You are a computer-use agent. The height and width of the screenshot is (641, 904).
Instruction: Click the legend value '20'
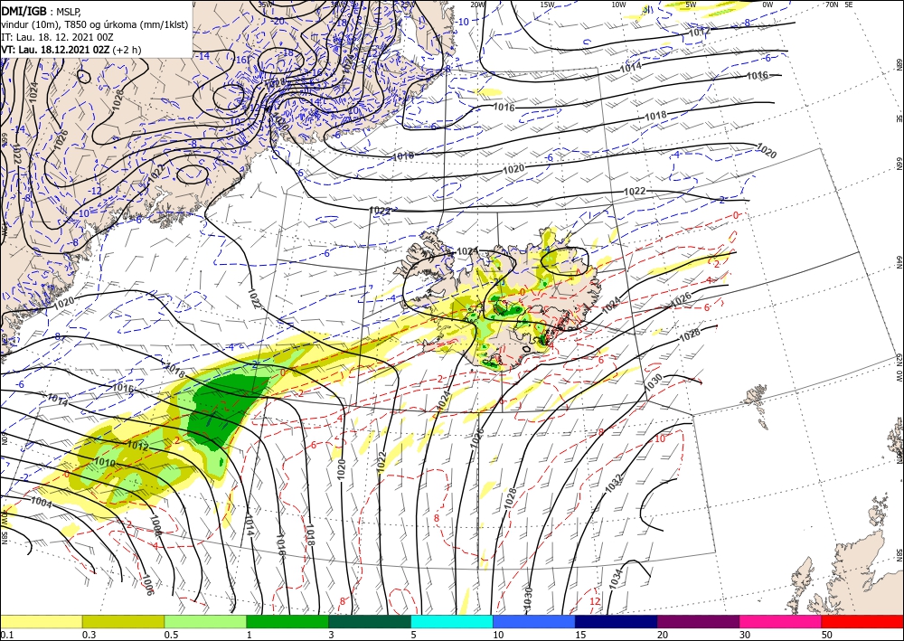(x=663, y=635)
